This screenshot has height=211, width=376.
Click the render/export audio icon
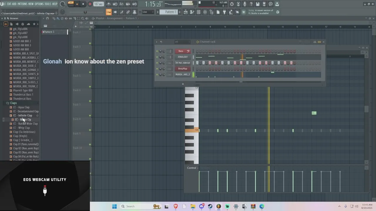tap(264, 4)
